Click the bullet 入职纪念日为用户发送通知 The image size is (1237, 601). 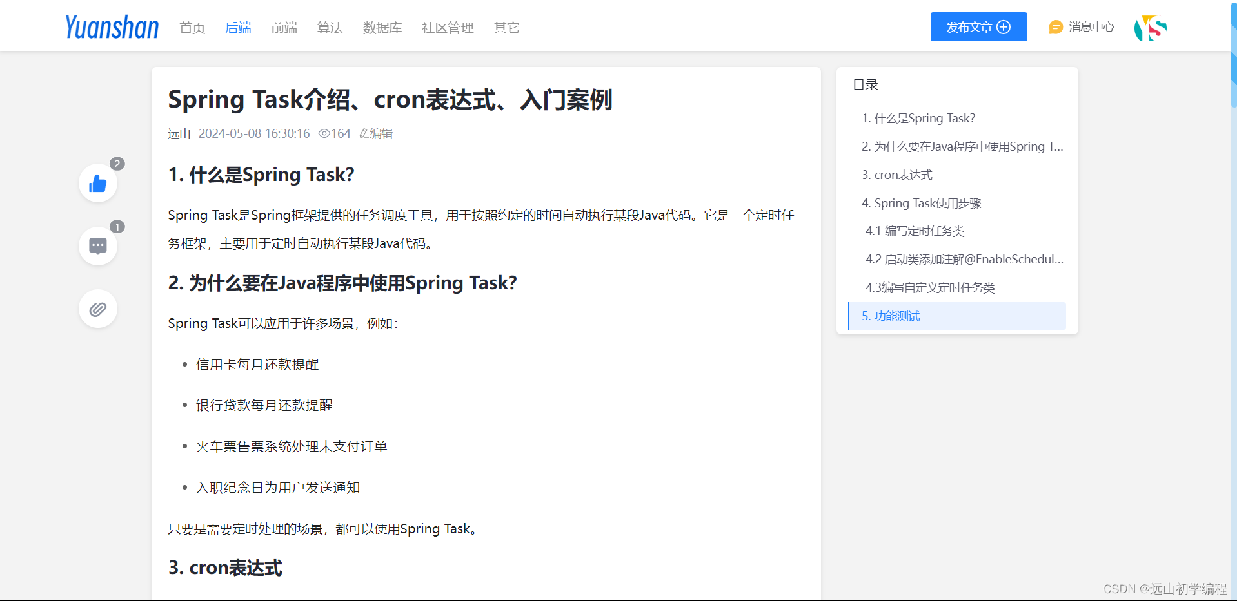[x=278, y=488]
